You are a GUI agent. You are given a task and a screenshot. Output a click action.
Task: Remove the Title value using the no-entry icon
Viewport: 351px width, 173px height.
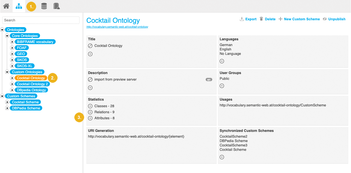90,46
